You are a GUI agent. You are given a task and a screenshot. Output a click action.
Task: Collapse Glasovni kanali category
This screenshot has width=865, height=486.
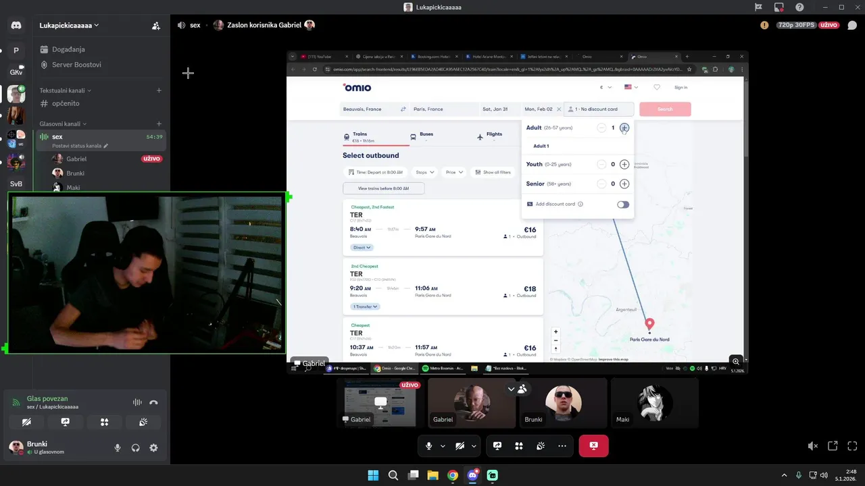[63, 124]
